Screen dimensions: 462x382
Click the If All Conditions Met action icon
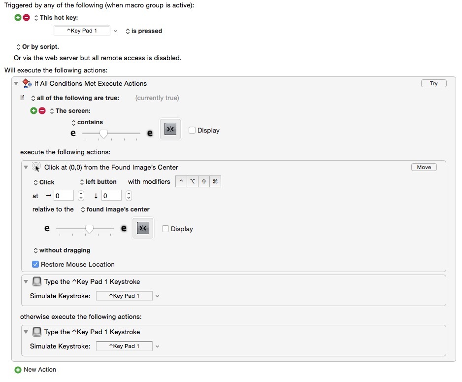coord(27,83)
